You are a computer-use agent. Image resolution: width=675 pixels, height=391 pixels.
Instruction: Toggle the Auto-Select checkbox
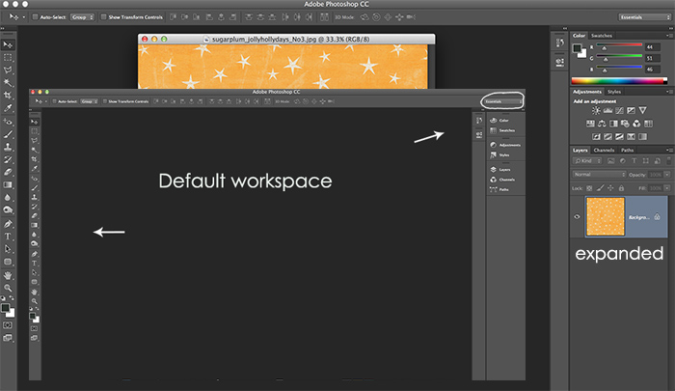point(37,17)
